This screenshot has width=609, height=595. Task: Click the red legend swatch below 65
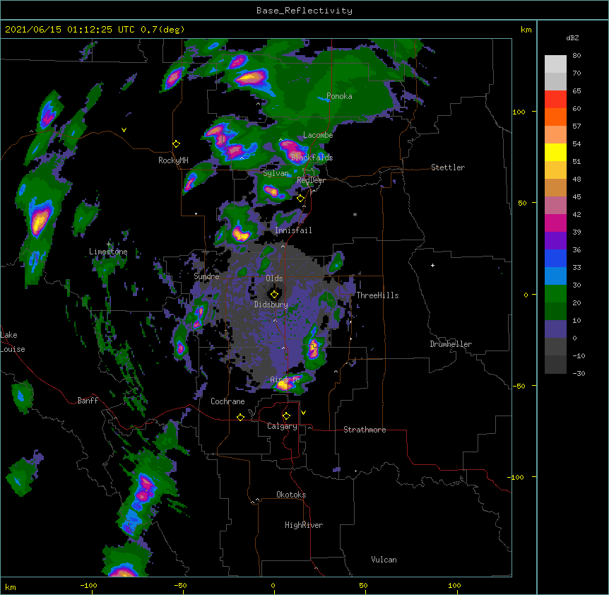click(555, 100)
